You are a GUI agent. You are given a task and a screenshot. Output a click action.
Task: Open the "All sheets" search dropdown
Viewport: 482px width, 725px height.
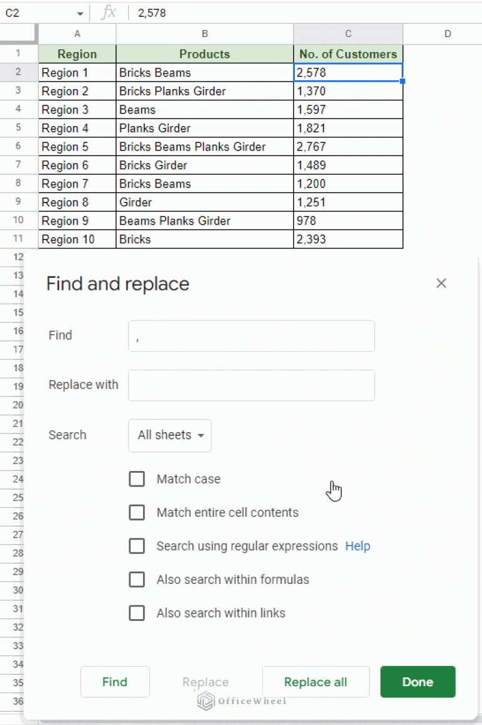coord(169,435)
